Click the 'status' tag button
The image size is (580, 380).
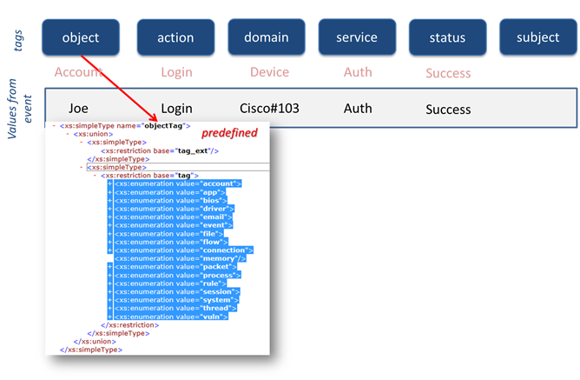447,37
